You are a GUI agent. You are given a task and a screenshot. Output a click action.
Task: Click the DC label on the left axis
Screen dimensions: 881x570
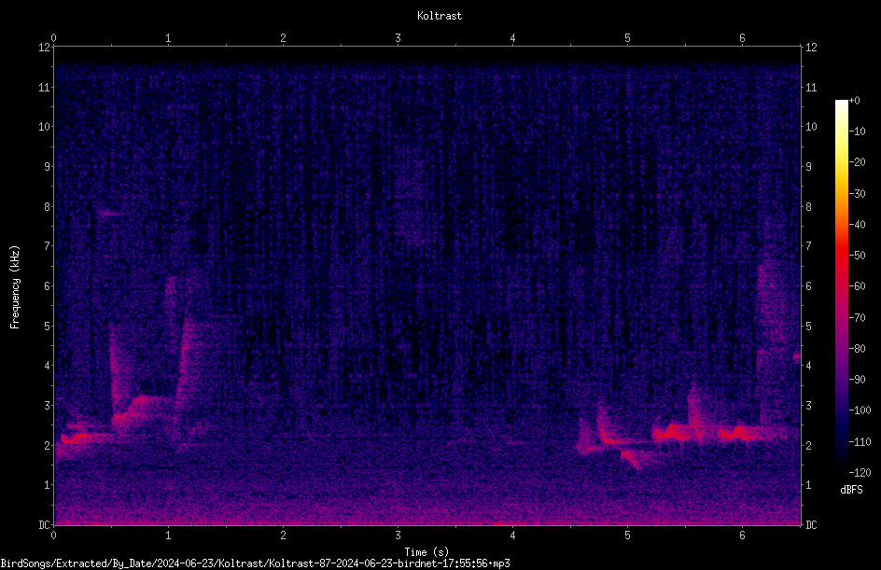[45, 524]
